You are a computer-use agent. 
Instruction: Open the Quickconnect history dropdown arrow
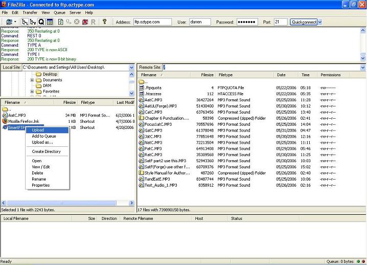(320, 22)
